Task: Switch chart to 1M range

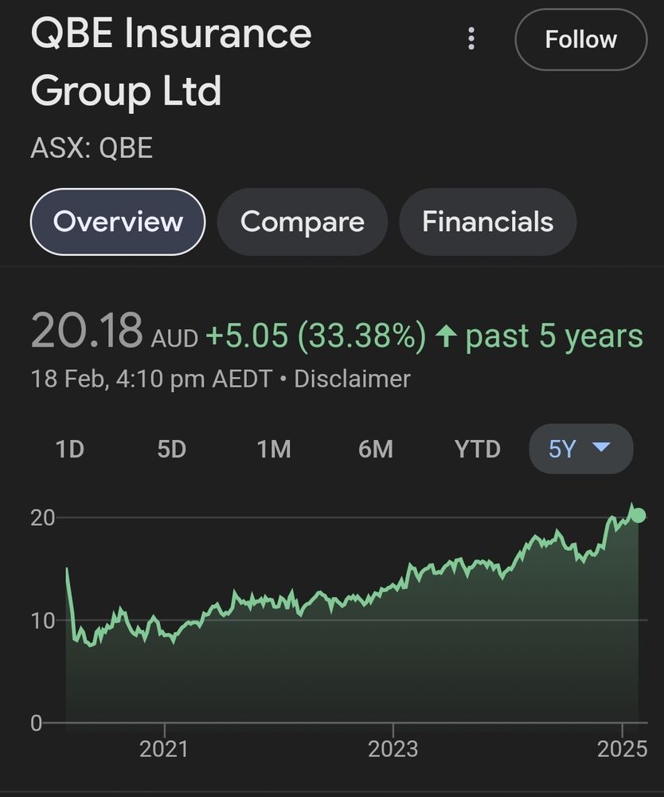Action: [x=273, y=450]
